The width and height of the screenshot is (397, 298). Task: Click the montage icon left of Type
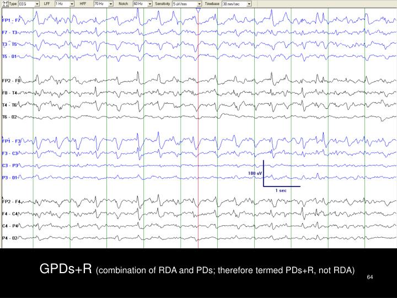pyautogui.click(x=6, y=4)
